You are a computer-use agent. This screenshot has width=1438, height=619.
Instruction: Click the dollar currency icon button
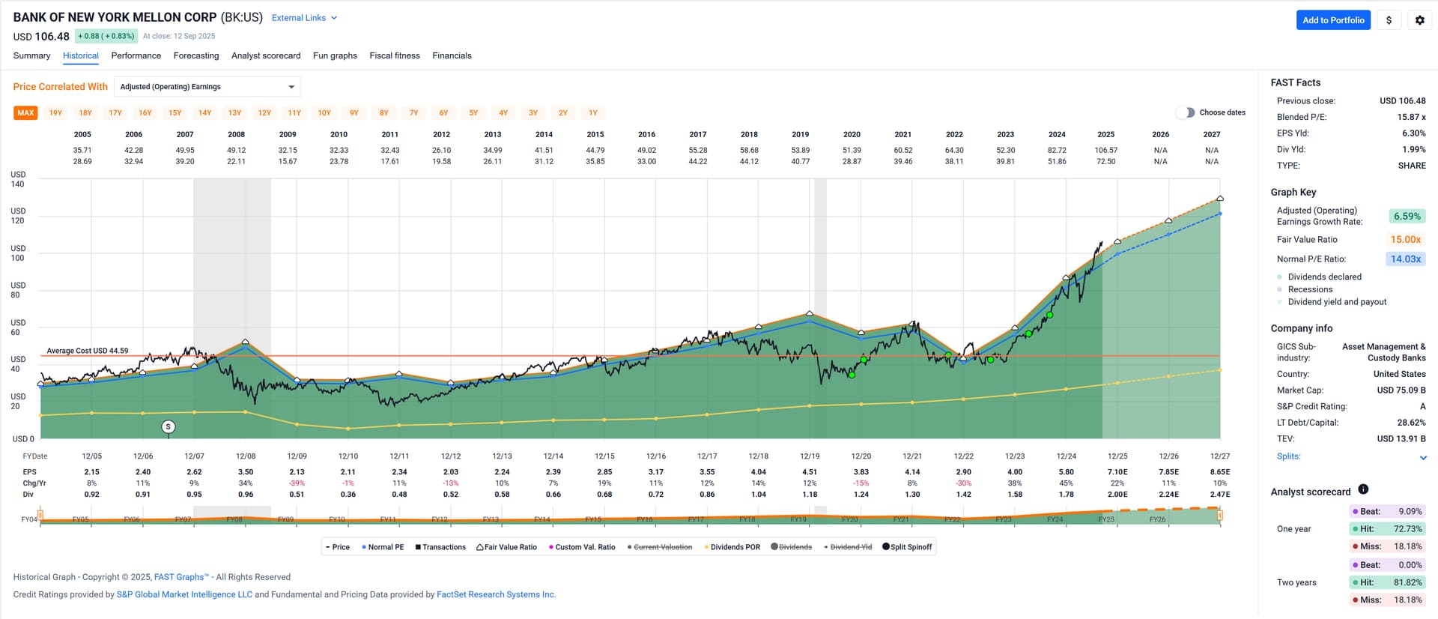(1389, 20)
